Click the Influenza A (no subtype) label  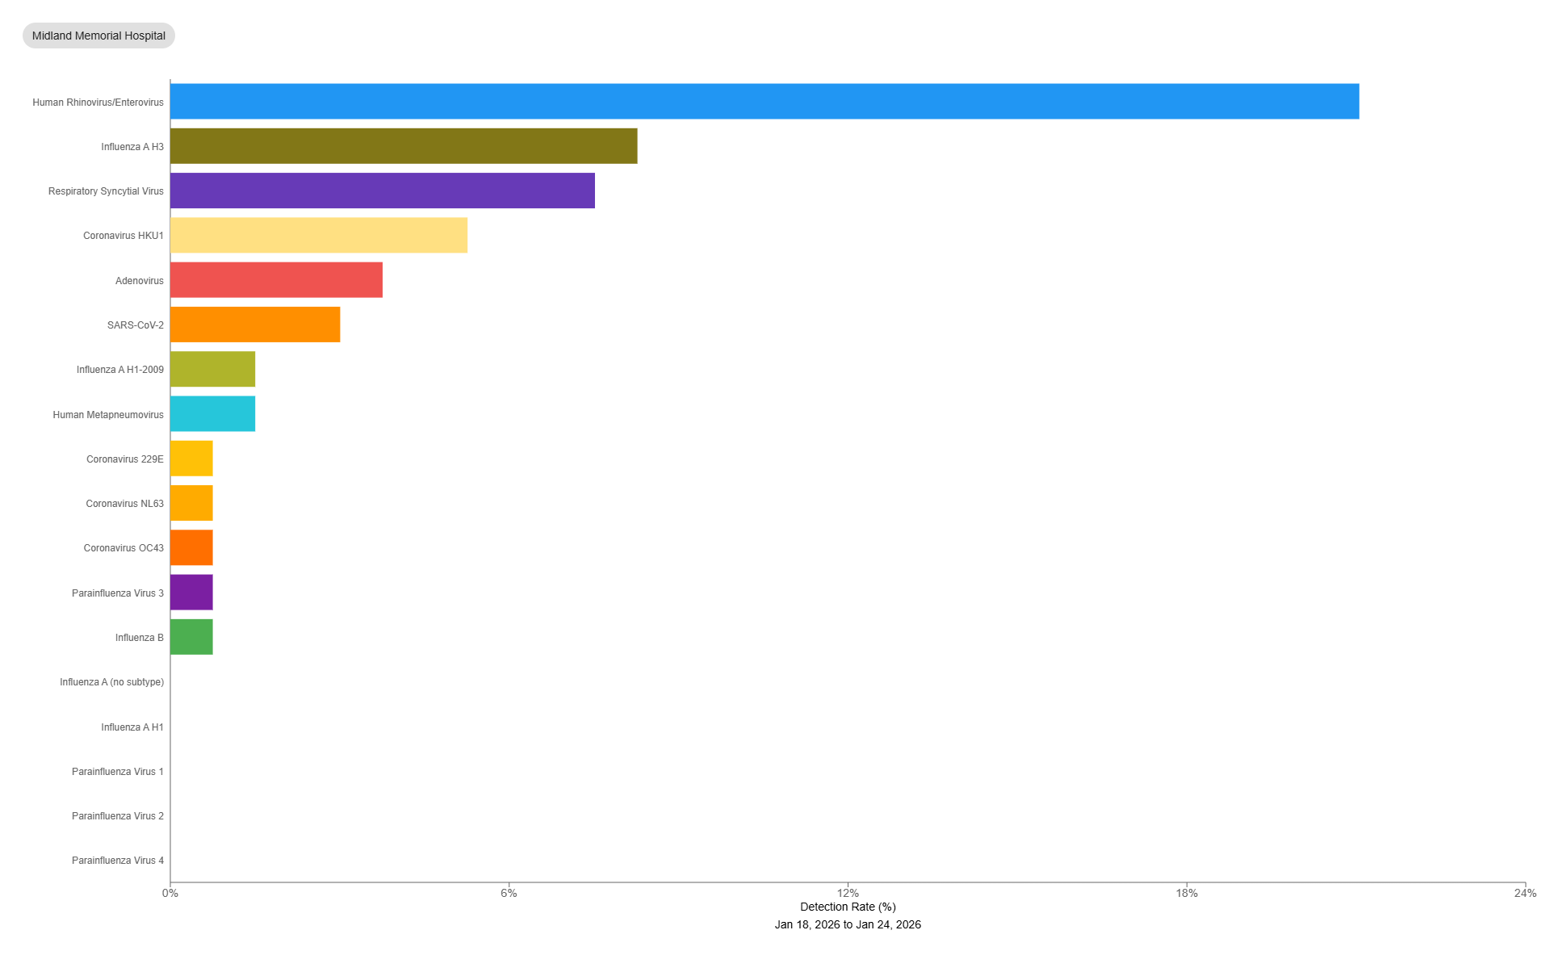(111, 682)
